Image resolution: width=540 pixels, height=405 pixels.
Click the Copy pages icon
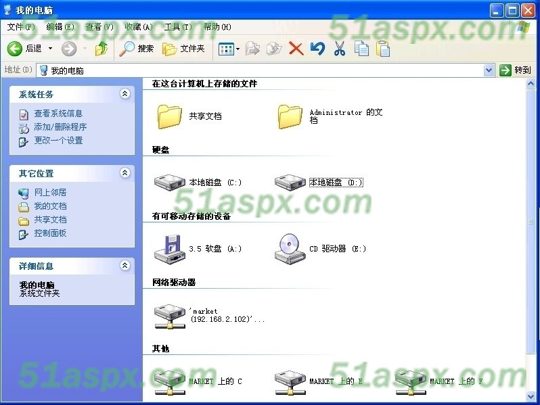pos(361,49)
